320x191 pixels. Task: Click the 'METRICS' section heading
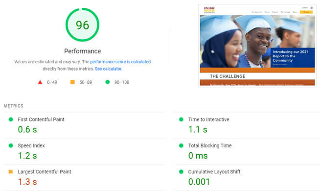pyautogui.click(x=14, y=106)
